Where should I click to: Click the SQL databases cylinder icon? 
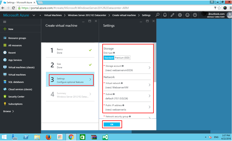(x=5, y=82)
